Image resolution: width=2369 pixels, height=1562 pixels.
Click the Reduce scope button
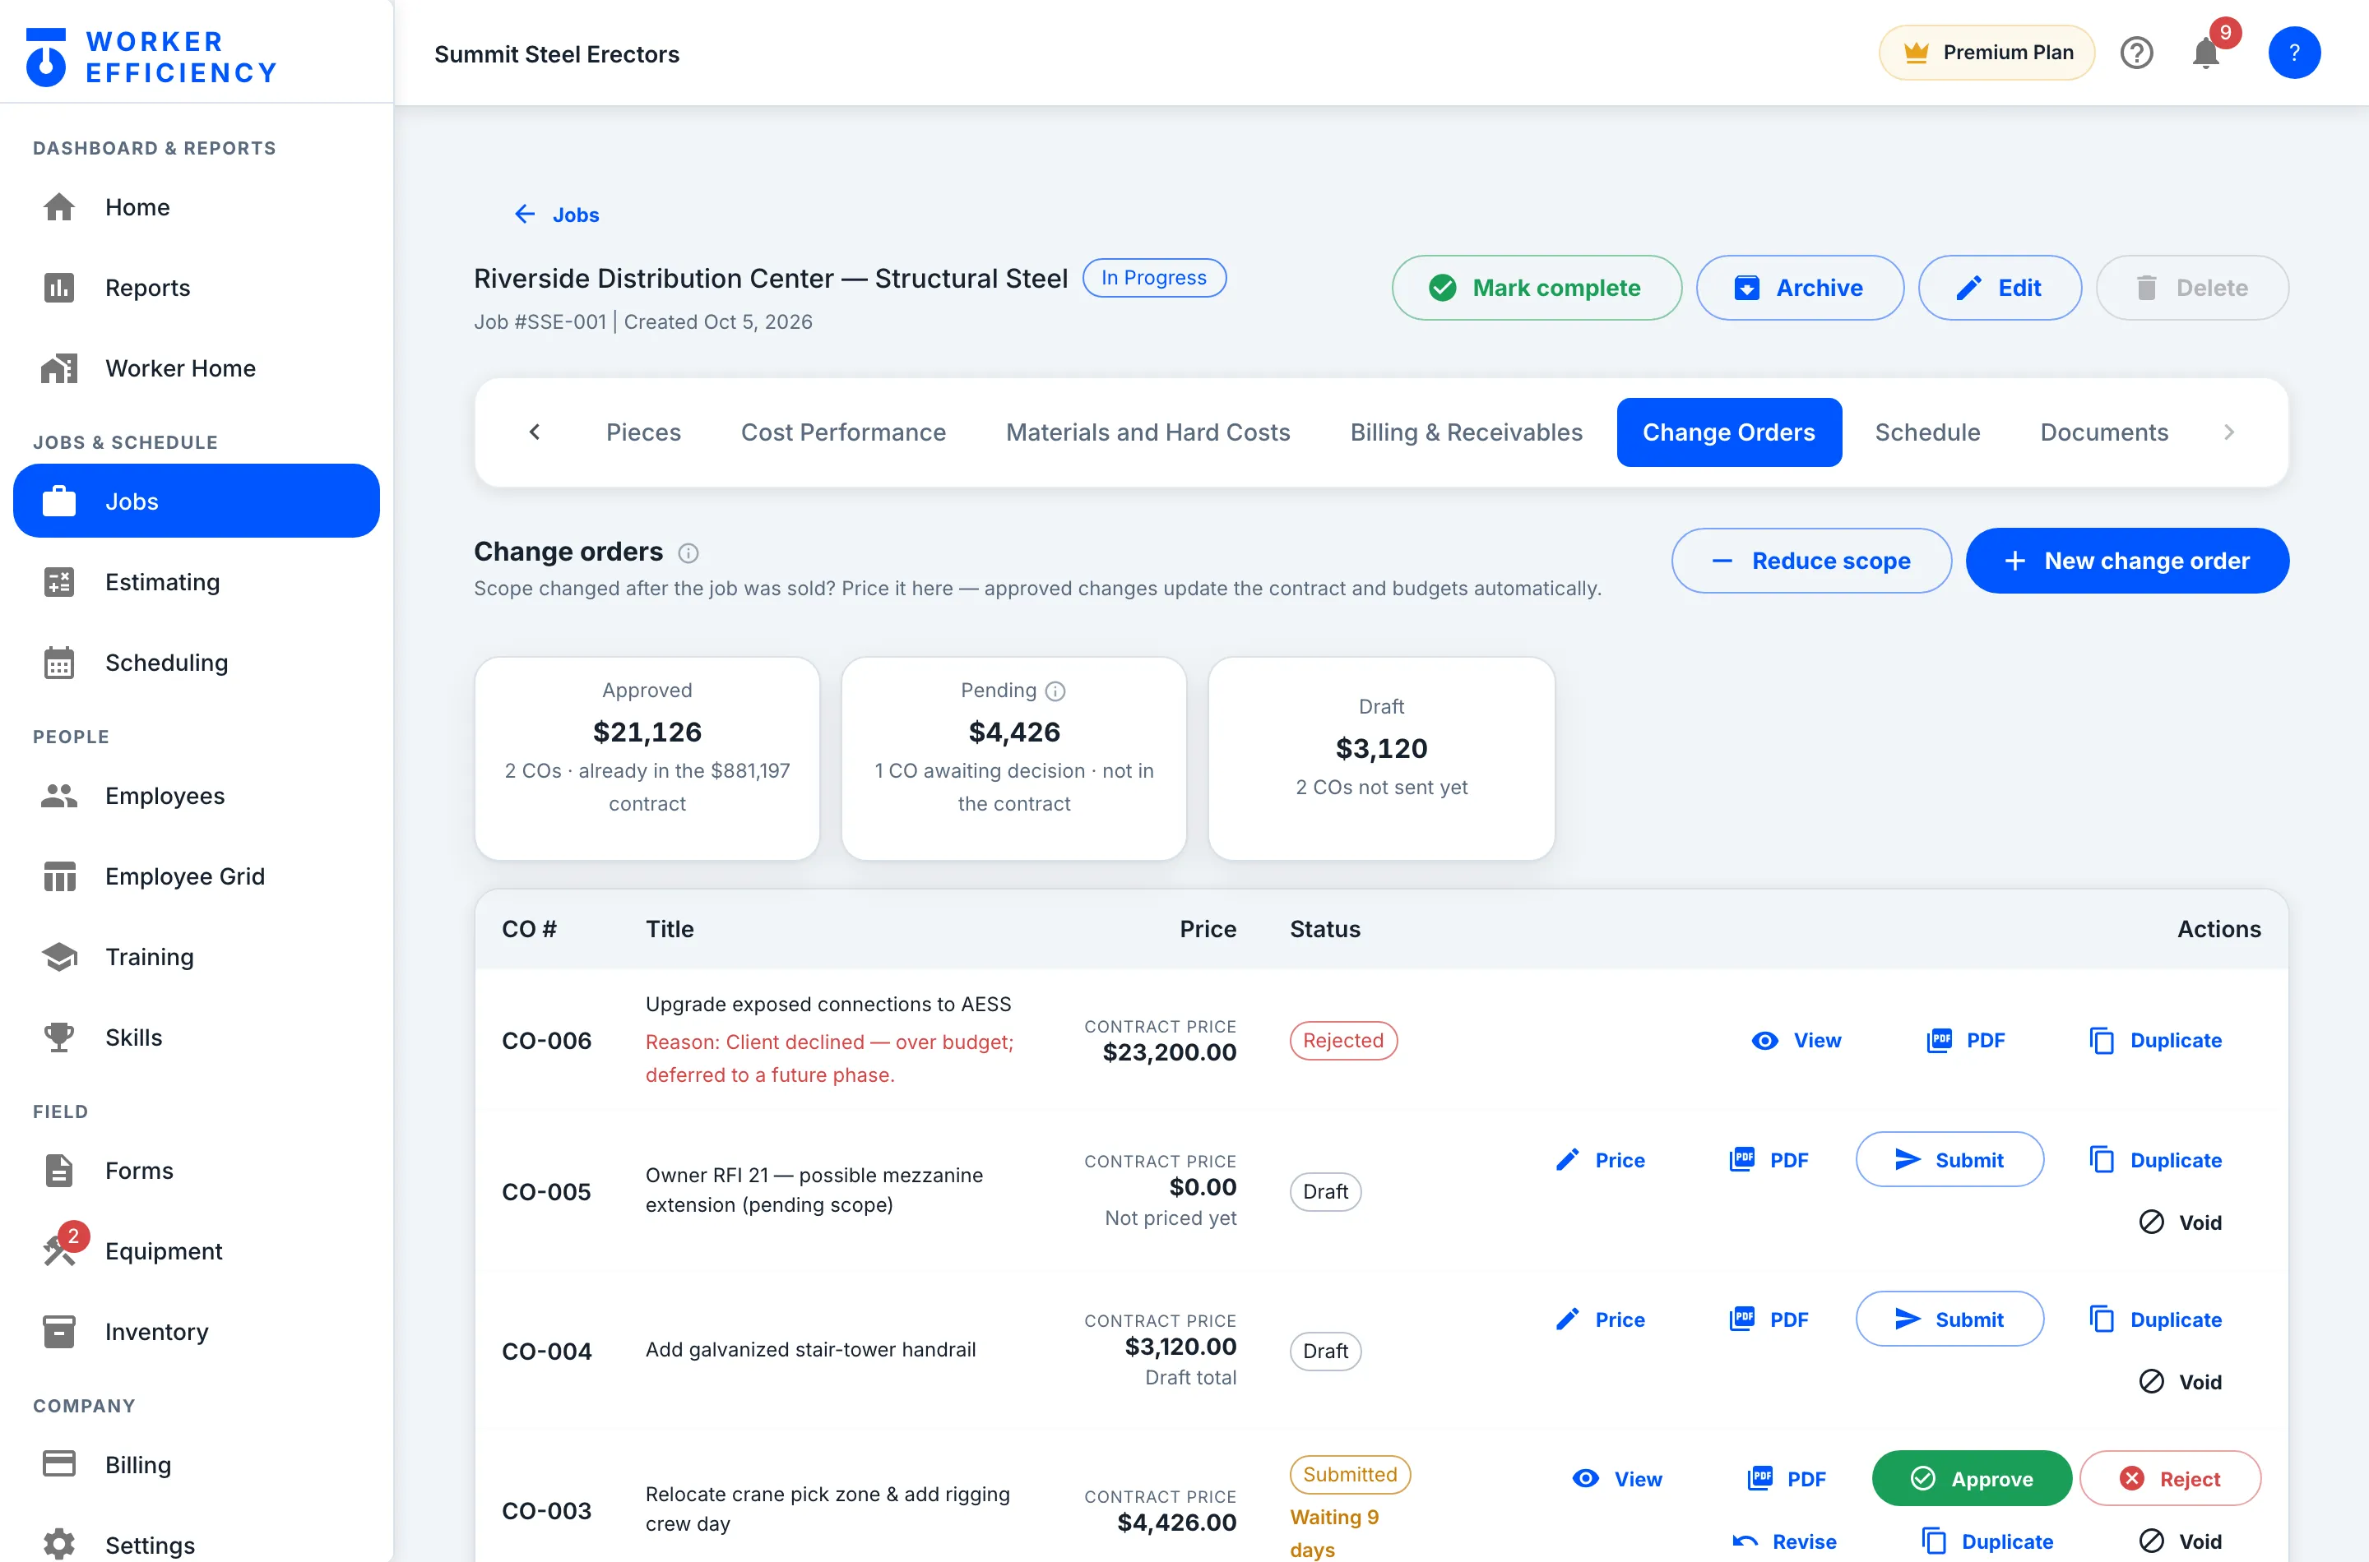[1810, 561]
